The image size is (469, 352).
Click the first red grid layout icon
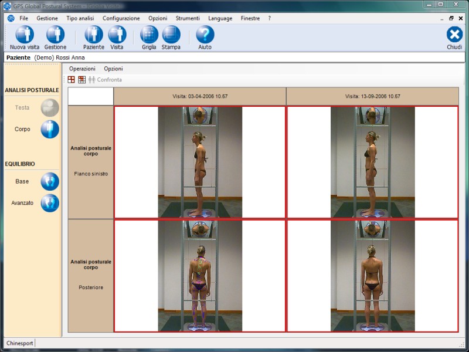[x=72, y=80]
